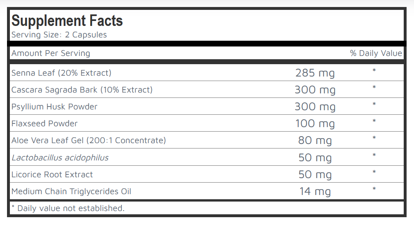Click the 14 mg amount value
The height and width of the screenshot is (225, 414).
315,192
